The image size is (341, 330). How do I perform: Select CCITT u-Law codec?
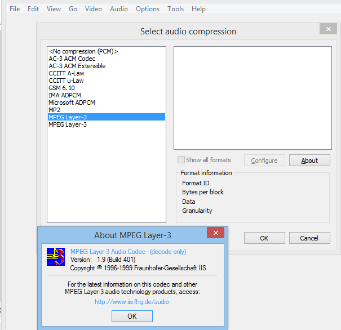(107, 81)
